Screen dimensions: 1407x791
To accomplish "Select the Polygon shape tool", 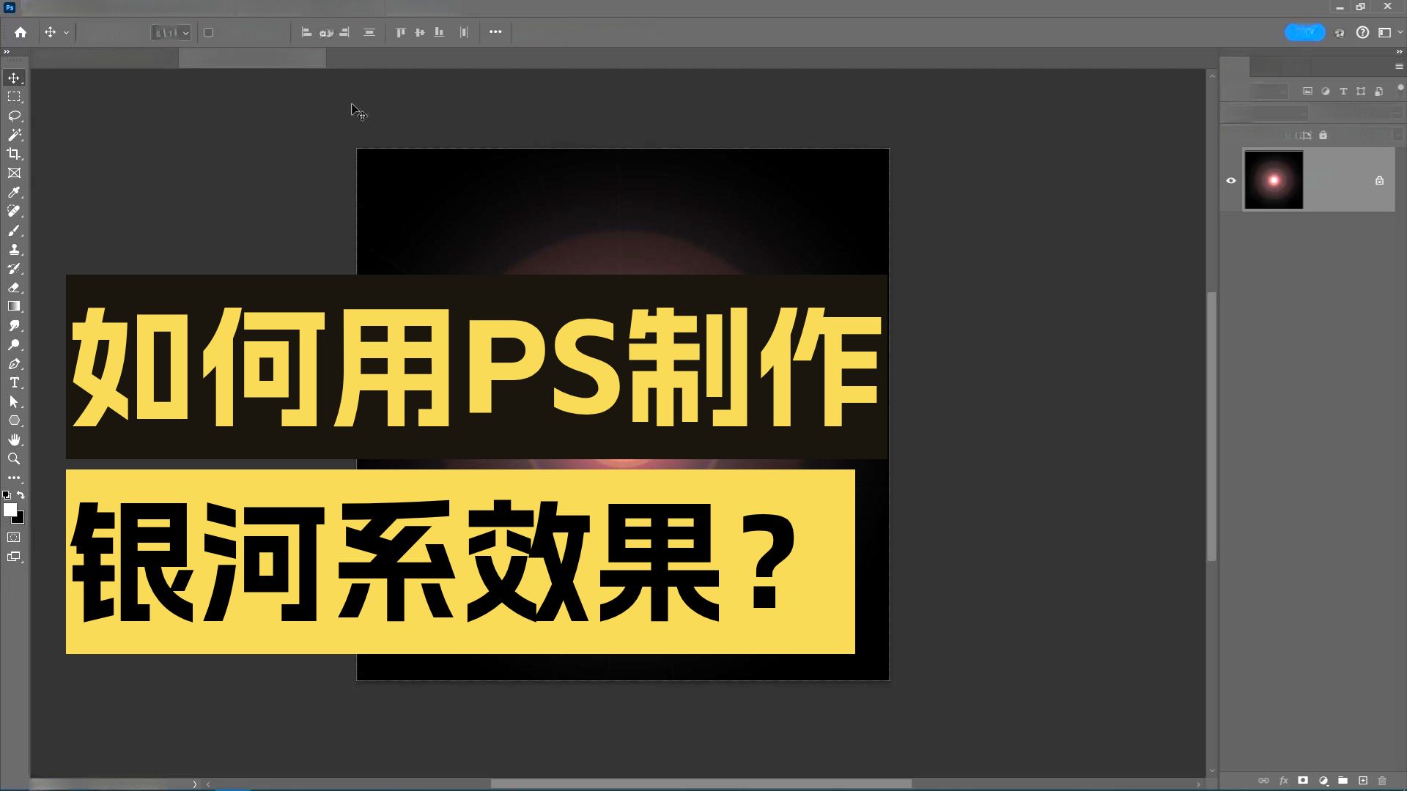I will coord(14,420).
